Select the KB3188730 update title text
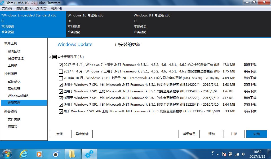The width and height of the screenshot is (271, 159). click(142, 78)
